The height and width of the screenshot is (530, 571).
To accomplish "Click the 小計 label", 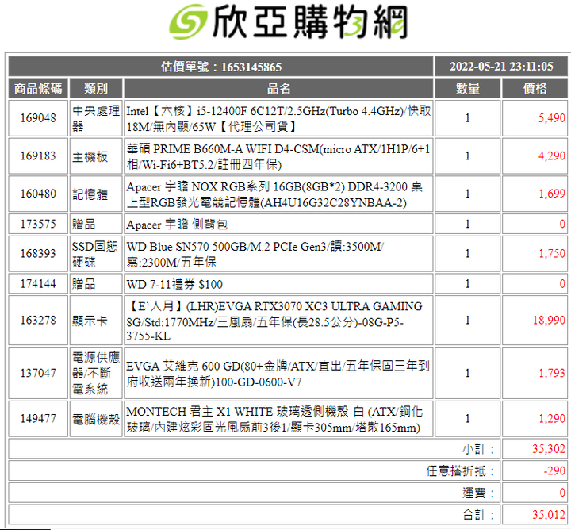I will (x=478, y=449).
